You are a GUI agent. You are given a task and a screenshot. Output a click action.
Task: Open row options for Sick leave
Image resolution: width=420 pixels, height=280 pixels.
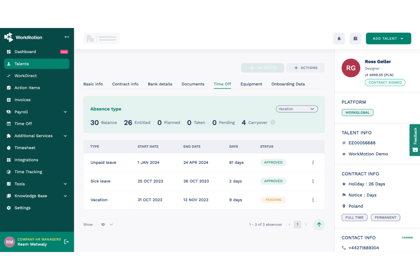(x=313, y=181)
